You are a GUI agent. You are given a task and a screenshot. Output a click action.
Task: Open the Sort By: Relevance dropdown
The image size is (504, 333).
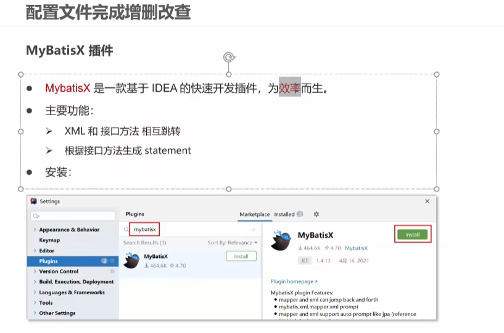pos(233,243)
